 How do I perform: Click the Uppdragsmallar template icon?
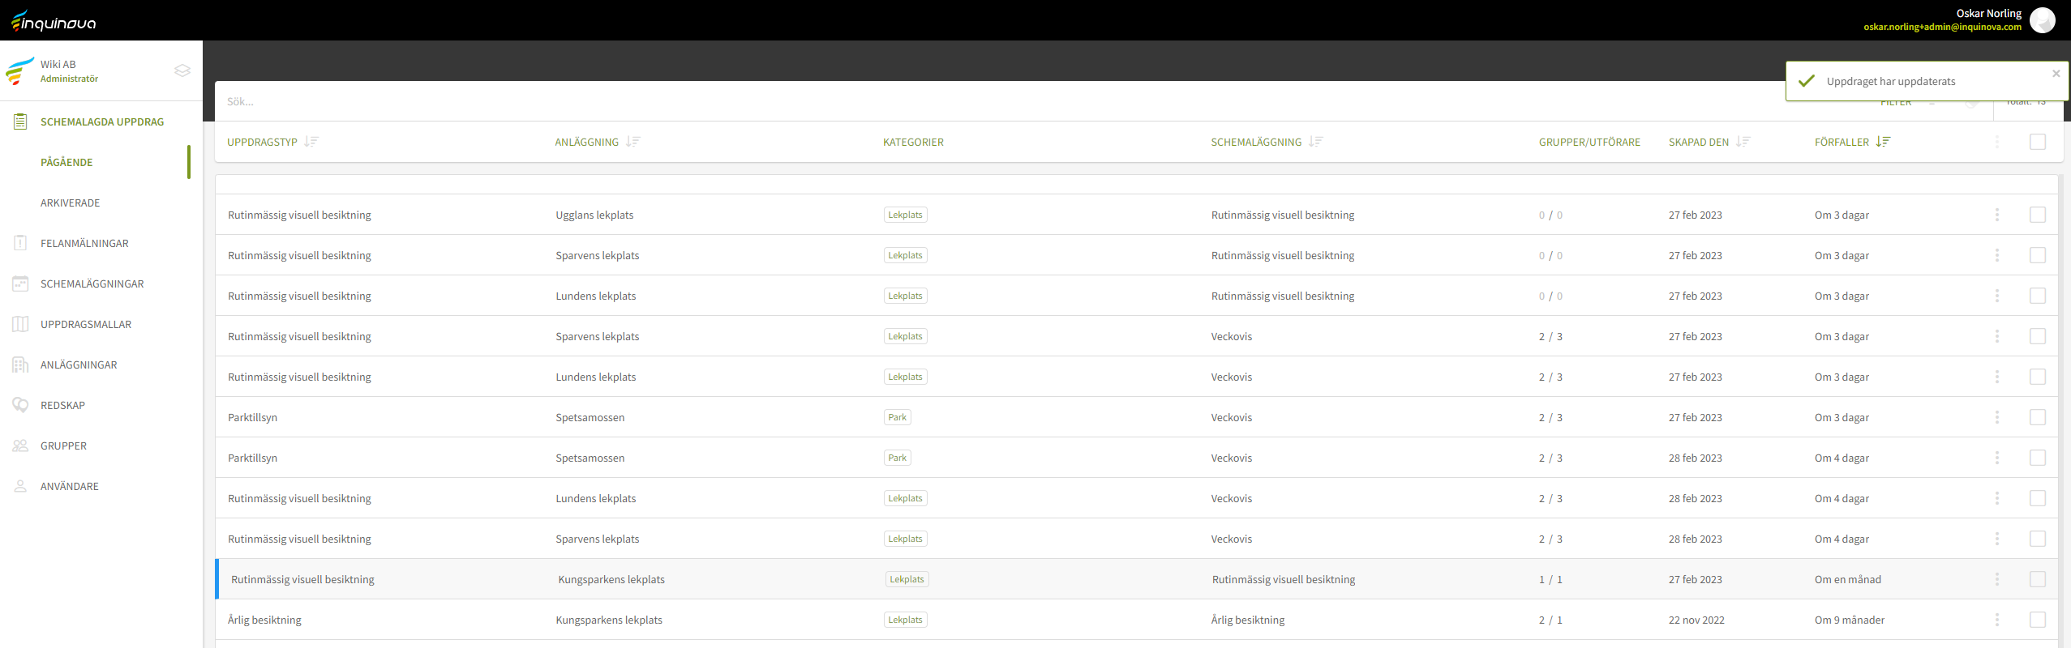pyautogui.click(x=20, y=324)
